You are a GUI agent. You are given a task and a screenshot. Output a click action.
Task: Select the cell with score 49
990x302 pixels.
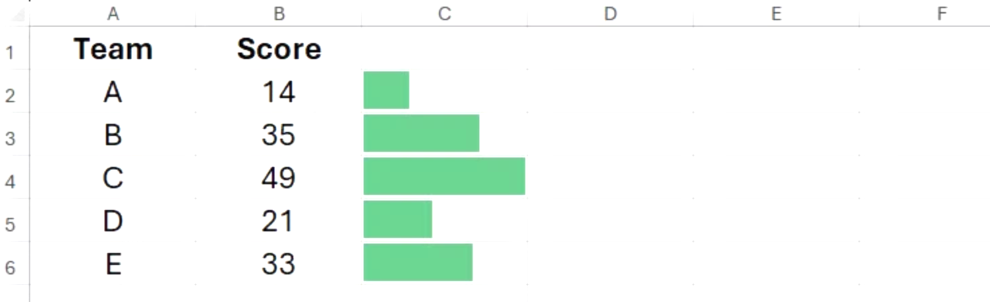pos(279,178)
